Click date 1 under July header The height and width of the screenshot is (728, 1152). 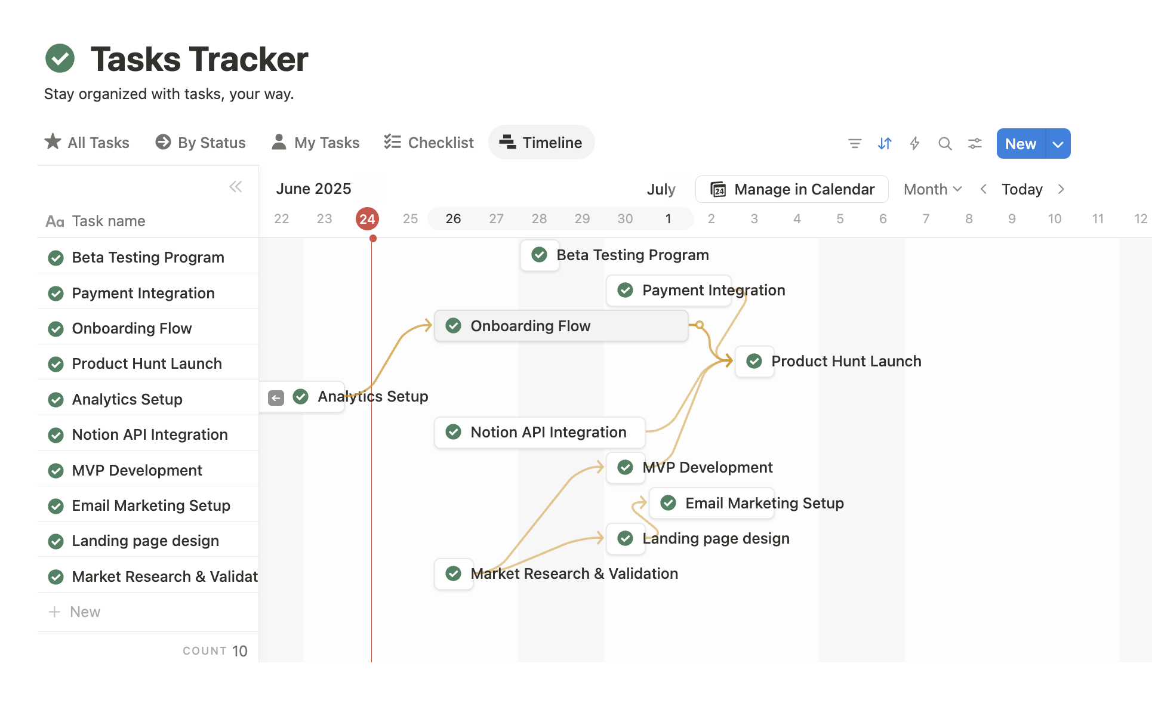(x=669, y=219)
